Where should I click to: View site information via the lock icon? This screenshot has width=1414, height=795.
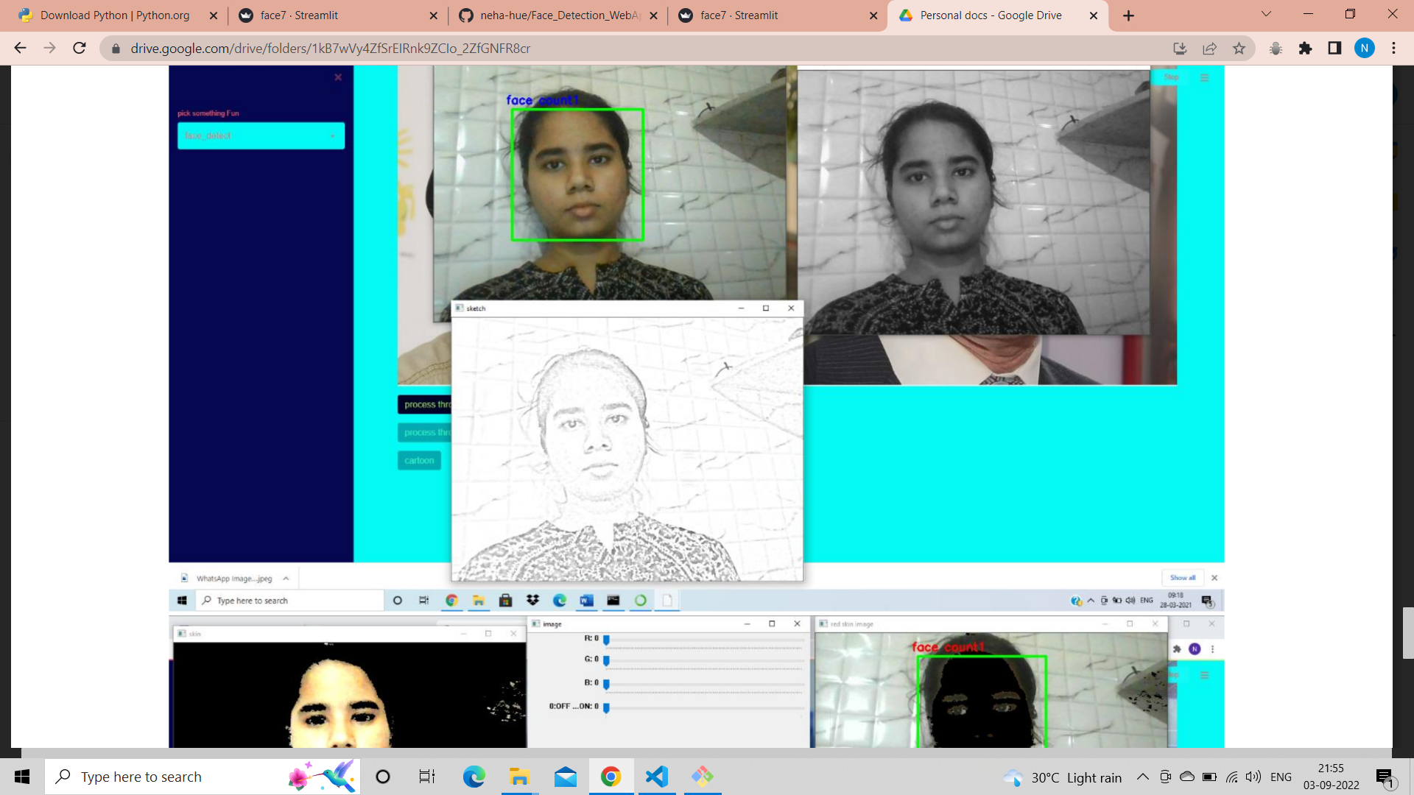115,48
